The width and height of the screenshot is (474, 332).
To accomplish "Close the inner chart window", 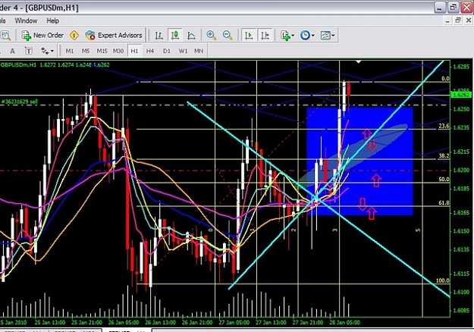I will coord(469,20).
